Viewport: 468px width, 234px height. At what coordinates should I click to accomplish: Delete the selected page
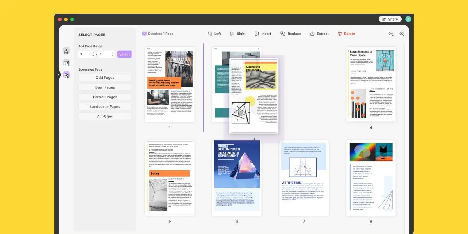point(346,34)
